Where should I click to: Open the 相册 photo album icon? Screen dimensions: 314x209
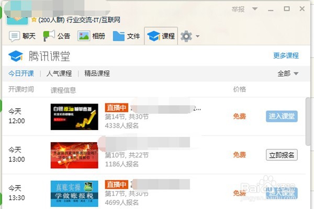point(84,36)
